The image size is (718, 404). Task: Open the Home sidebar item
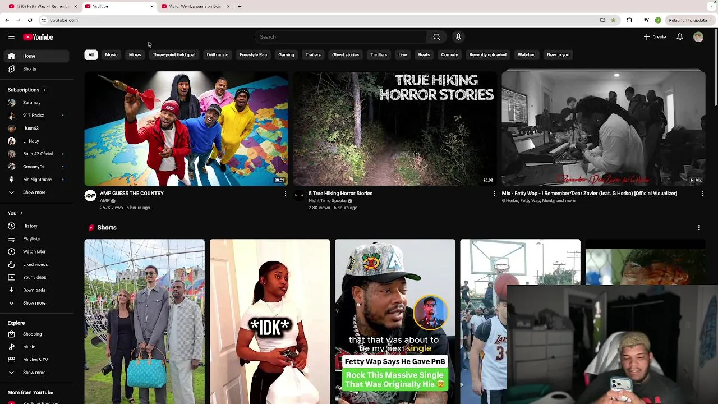coord(37,56)
